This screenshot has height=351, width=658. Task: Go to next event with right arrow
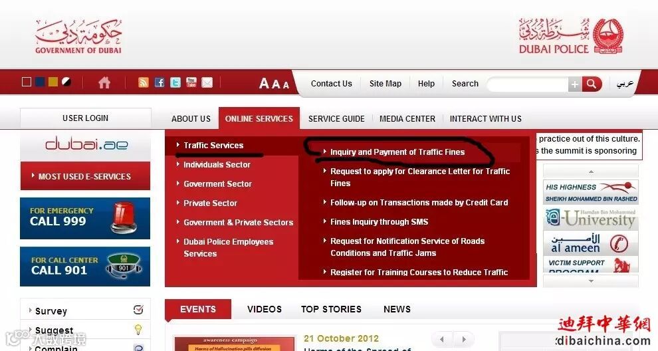[x=464, y=339]
